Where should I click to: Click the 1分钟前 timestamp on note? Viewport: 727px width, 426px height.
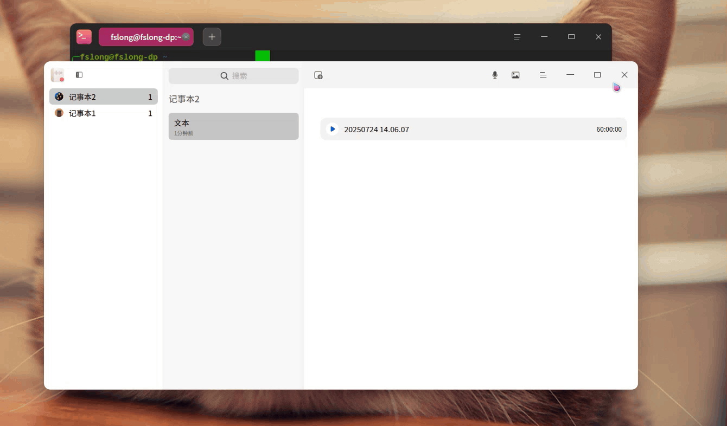pos(183,133)
